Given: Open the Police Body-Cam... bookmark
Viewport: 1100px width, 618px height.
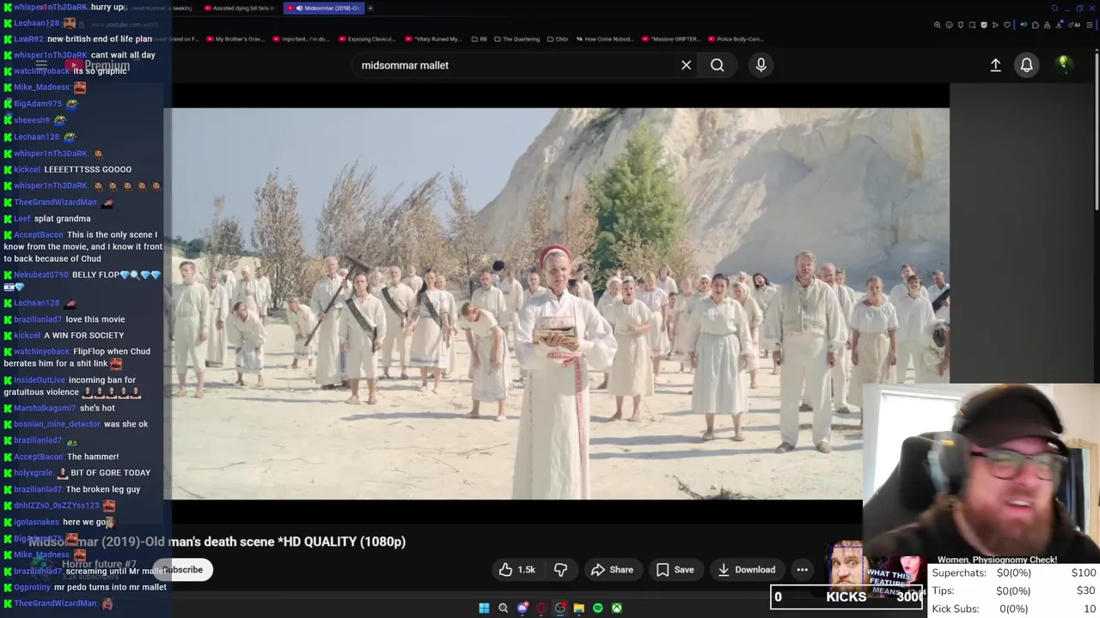Looking at the screenshot, I should click(x=735, y=39).
